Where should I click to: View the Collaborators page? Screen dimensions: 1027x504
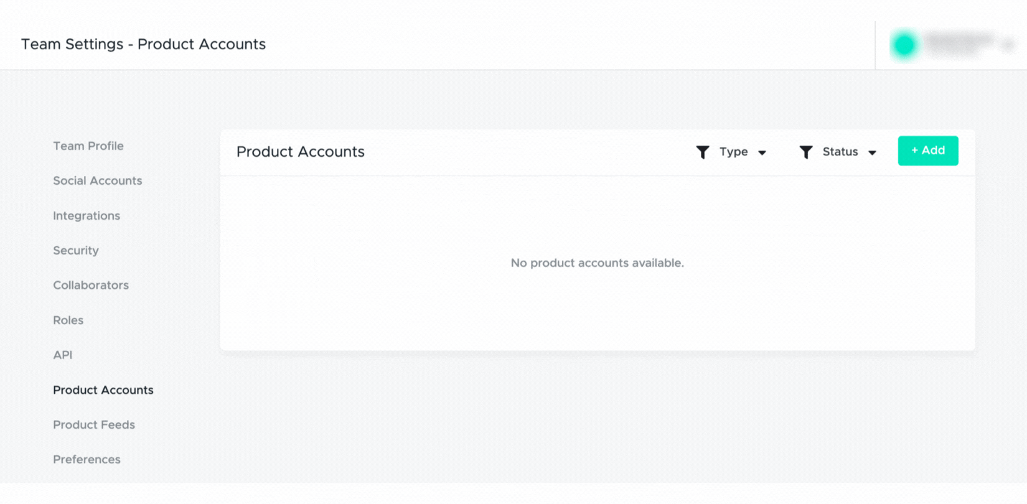point(91,285)
